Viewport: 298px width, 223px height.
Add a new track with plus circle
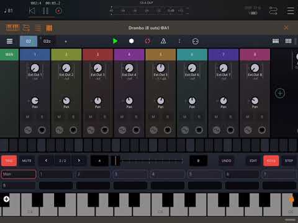[x=280, y=94]
